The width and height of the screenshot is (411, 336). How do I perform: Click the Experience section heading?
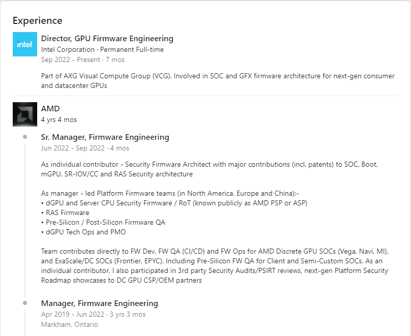click(38, 21)
